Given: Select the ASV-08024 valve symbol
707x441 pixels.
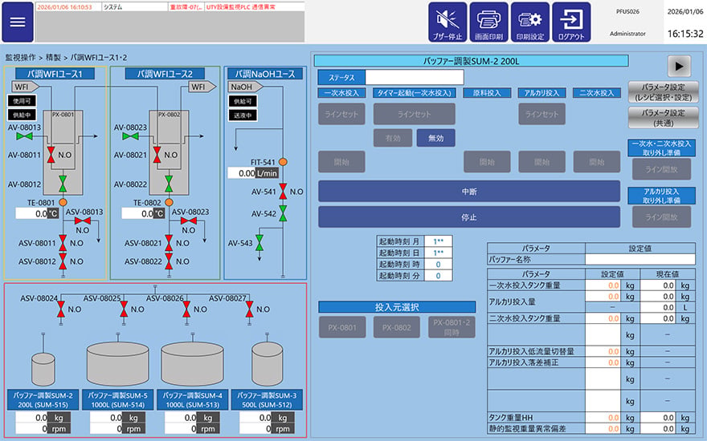Looking at the screenshot, I should pyautogui.click(x=61, y=310).
